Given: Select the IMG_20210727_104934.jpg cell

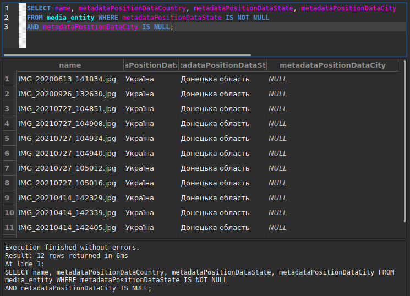Looking at the screenshot, I should pyautogui.click(x=70, y=138).
